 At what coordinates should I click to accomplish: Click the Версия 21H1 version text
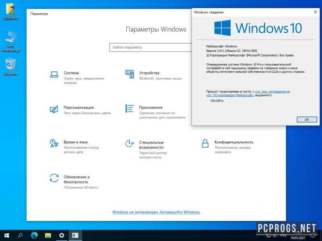(232, 51)
